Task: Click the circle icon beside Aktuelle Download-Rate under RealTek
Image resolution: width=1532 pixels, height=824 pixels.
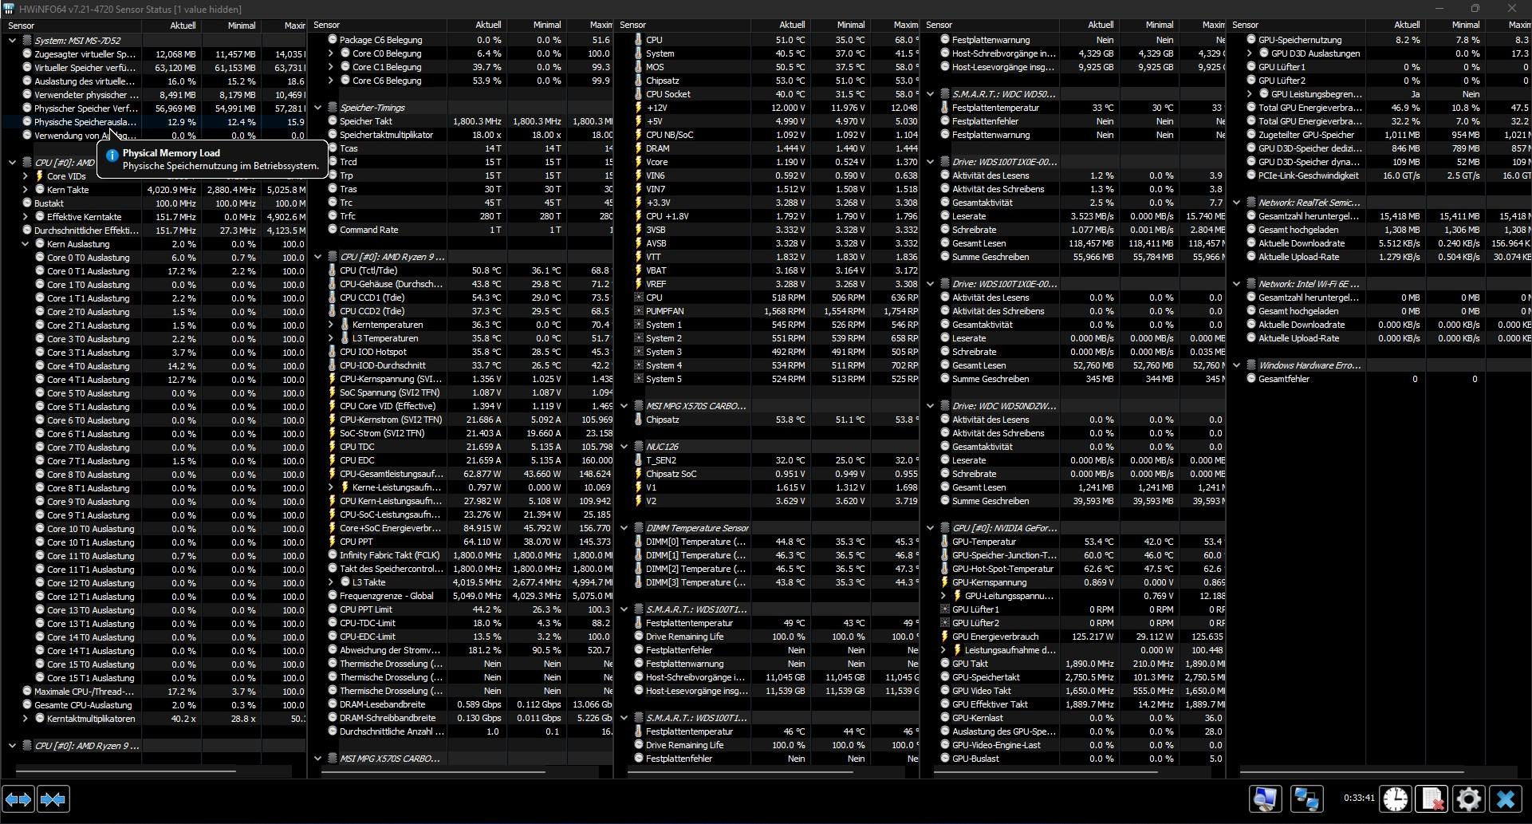Action: 1251,243
